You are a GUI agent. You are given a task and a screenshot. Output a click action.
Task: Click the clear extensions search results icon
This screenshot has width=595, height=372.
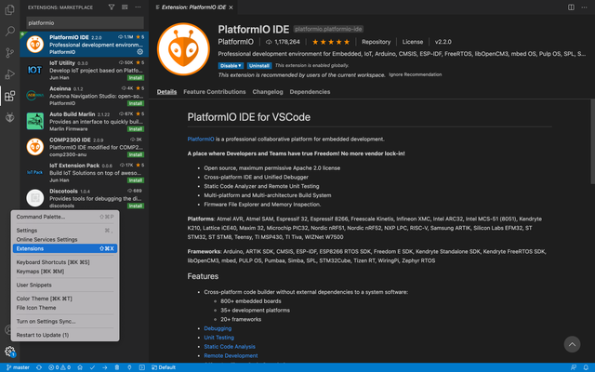click(x=125, y=7)
